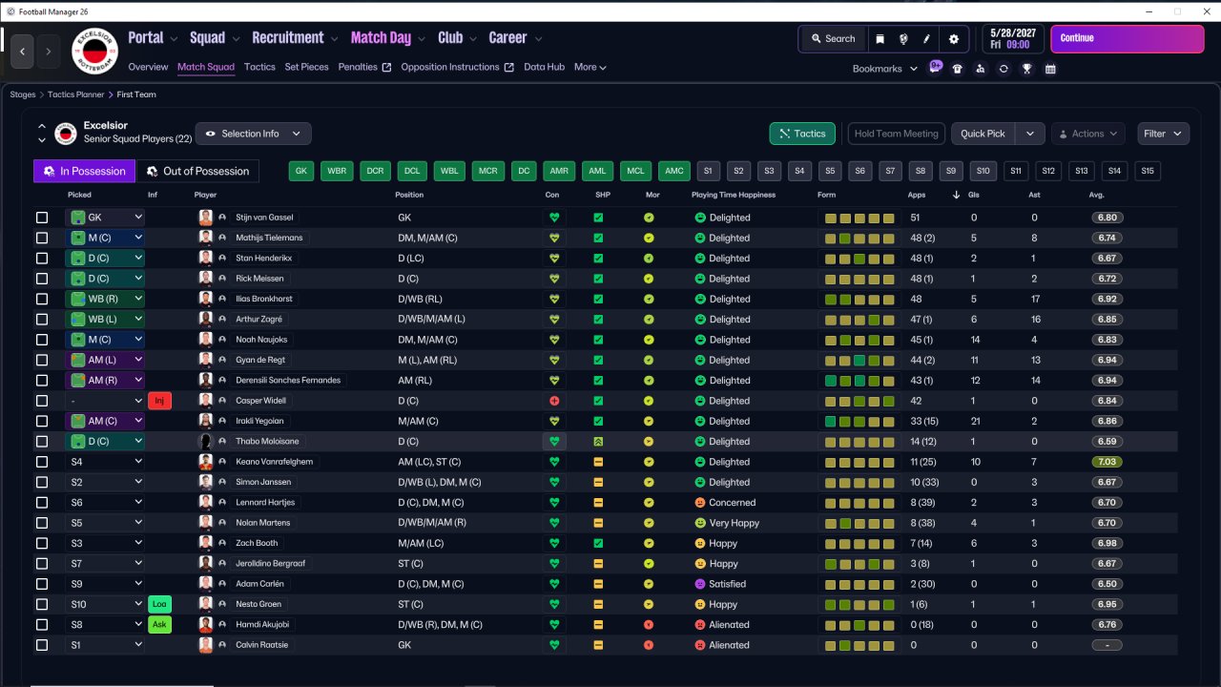Tick the checkbox for Irakli Yegoian
1221x687 pixels.
[42, 421]
